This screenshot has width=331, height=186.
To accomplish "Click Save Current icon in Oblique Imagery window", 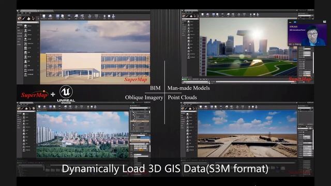I will 39,107.
